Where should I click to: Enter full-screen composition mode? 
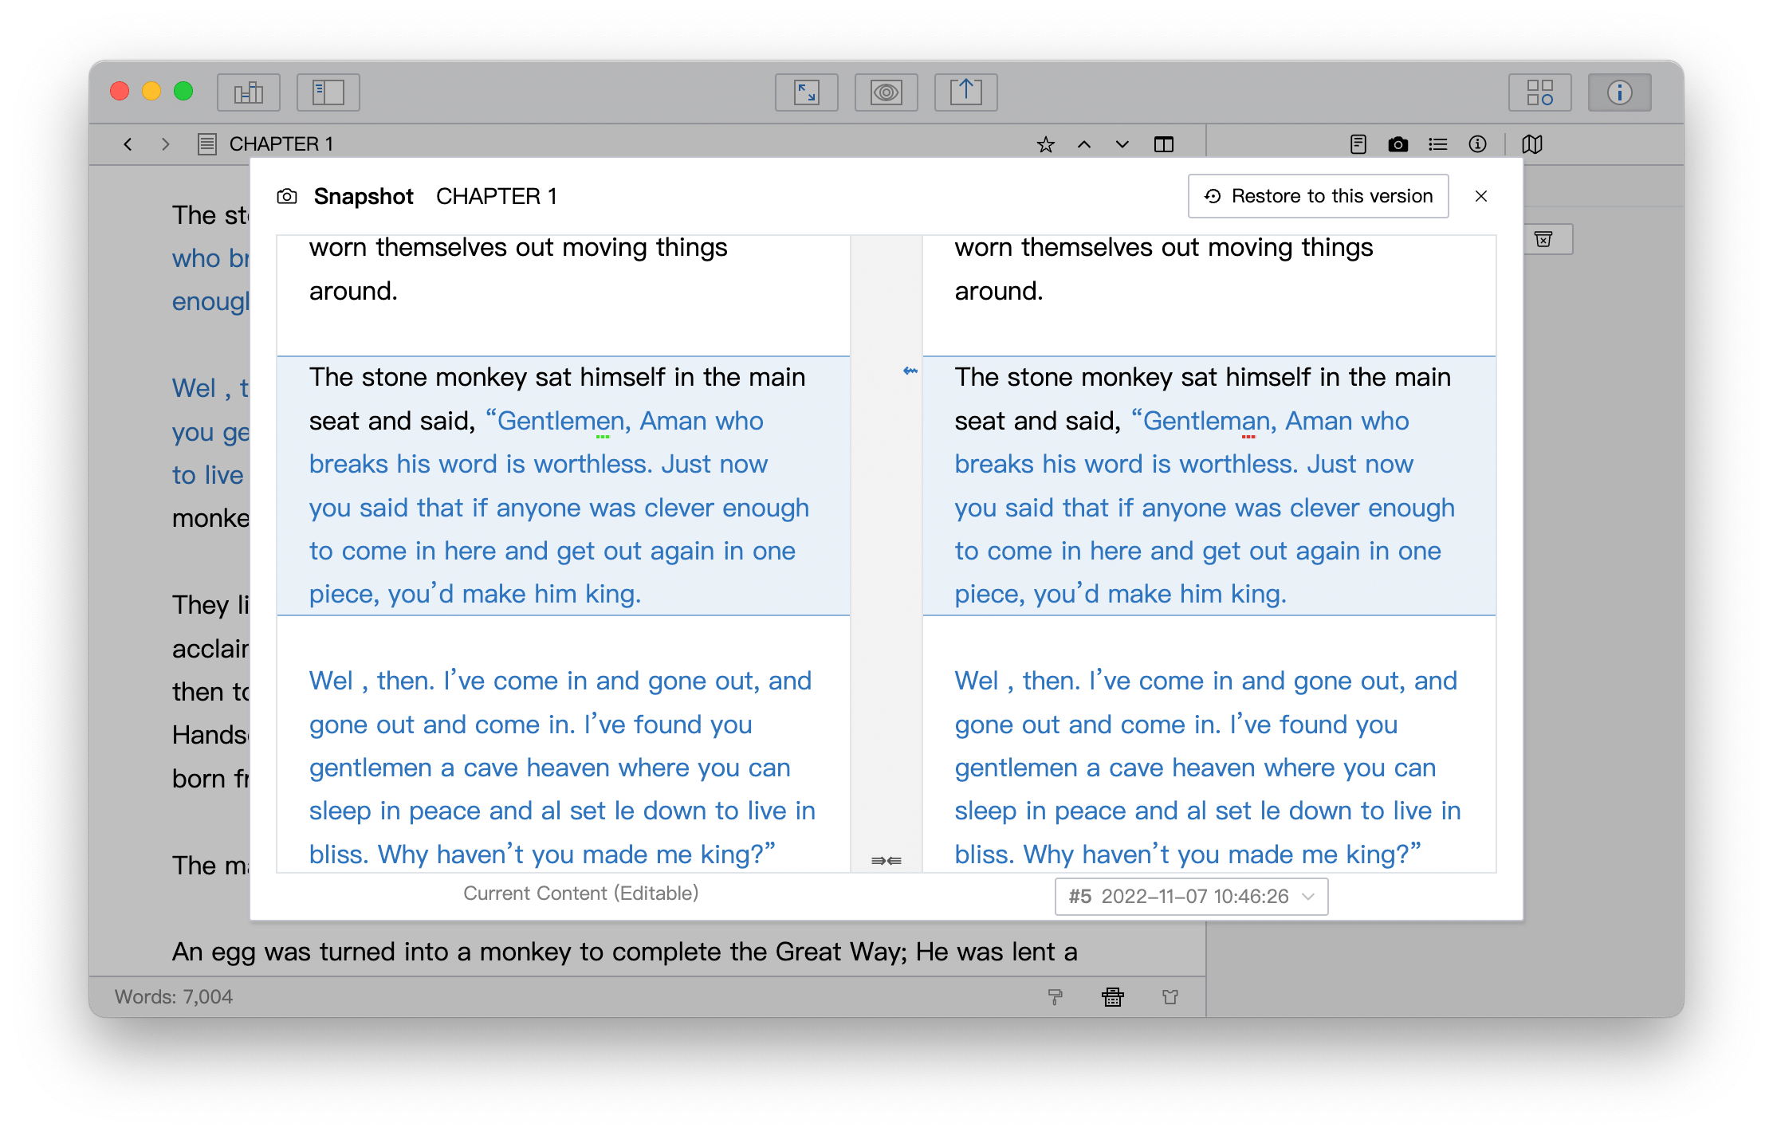point(807,92)
